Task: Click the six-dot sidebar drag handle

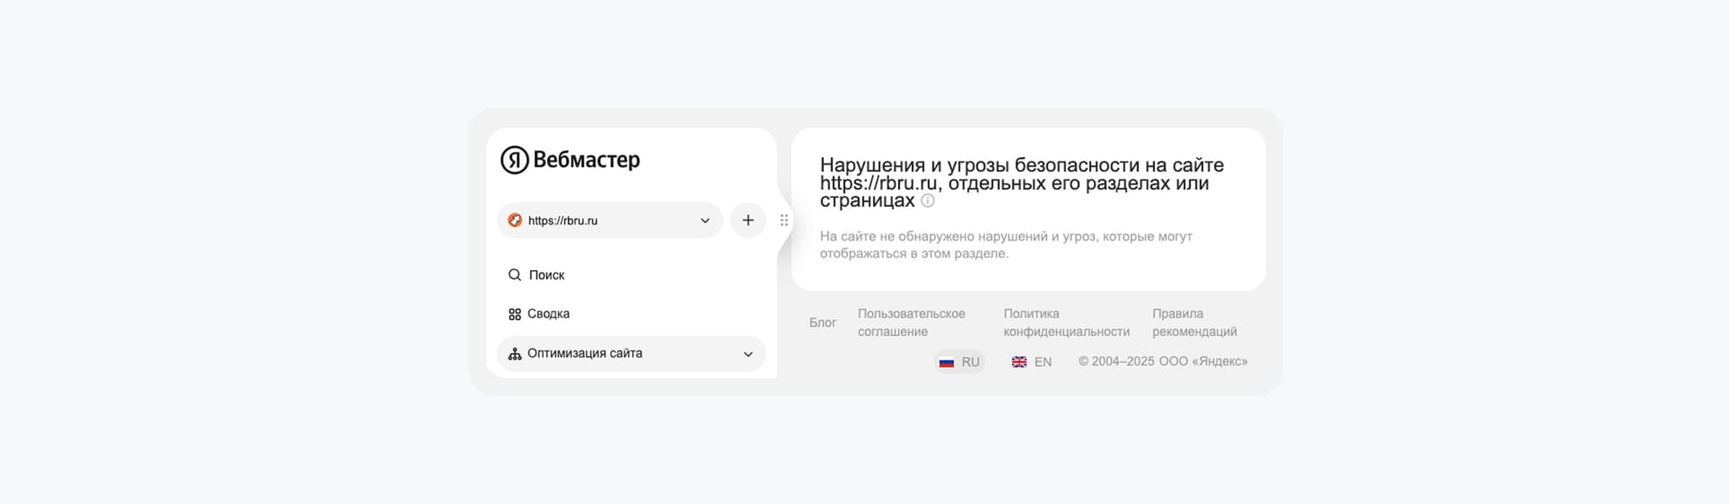Action: click(784, 220)
